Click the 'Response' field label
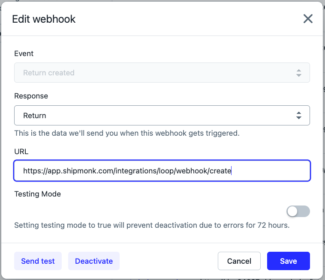 pos(31,96)
